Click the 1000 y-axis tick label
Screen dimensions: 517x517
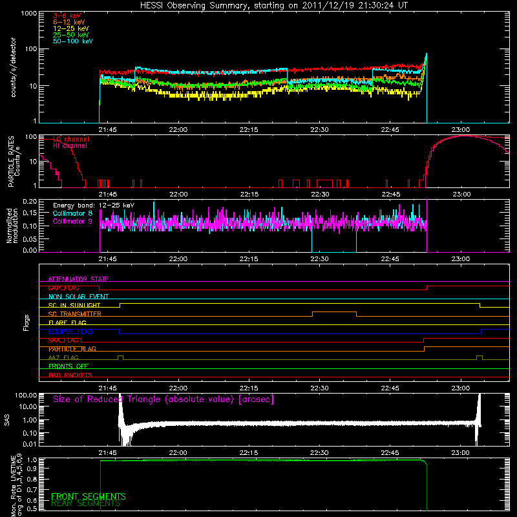(28, 14)
